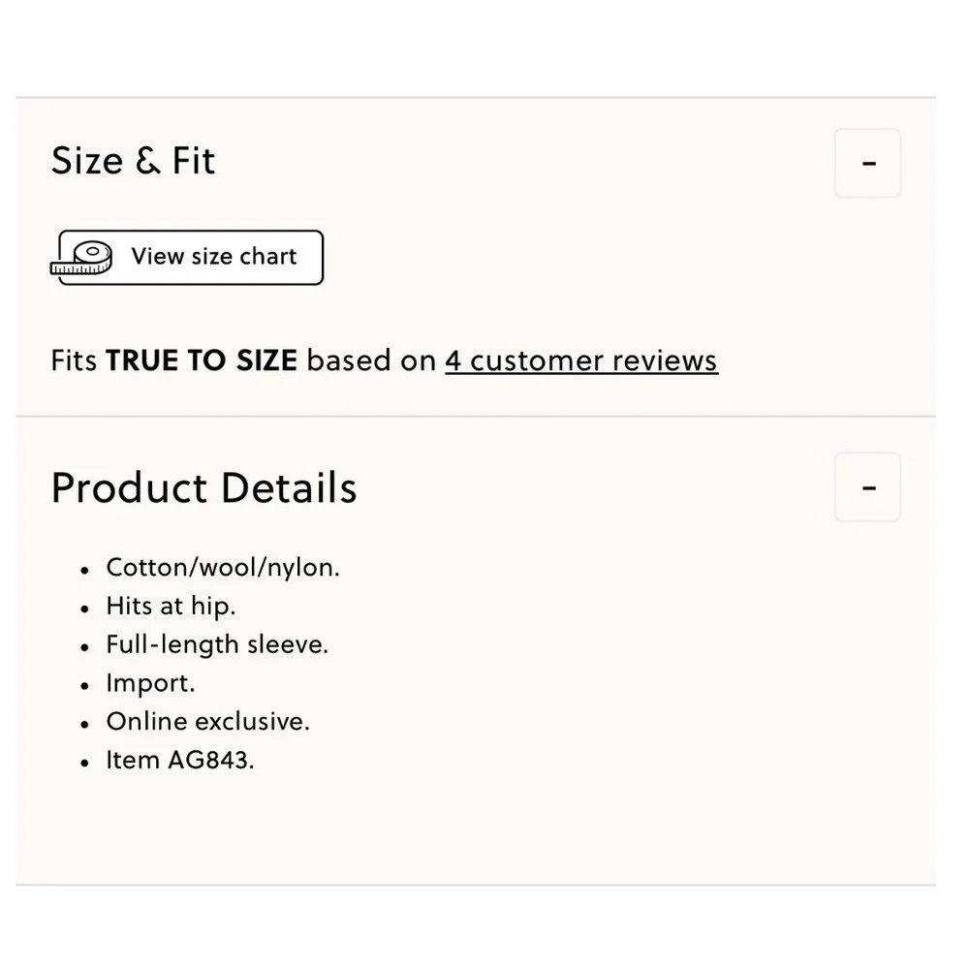Collapse the Size & Fit section

867,163
